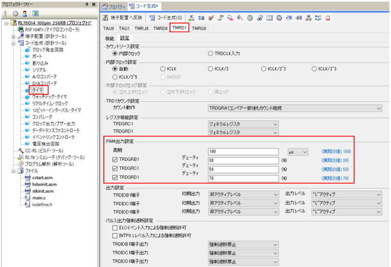Screen dimensions: 391x267
Task: Select the TRDCLK入力 count source option
Action: click(210, 53)
